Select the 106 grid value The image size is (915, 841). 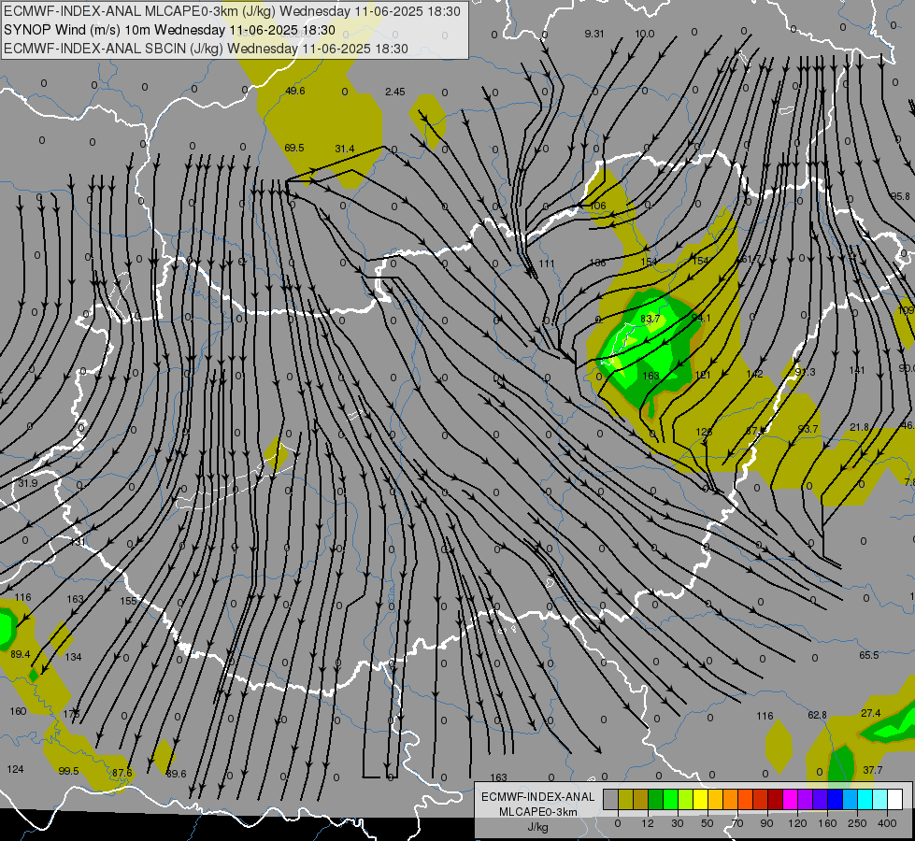[x=598, y=206]
